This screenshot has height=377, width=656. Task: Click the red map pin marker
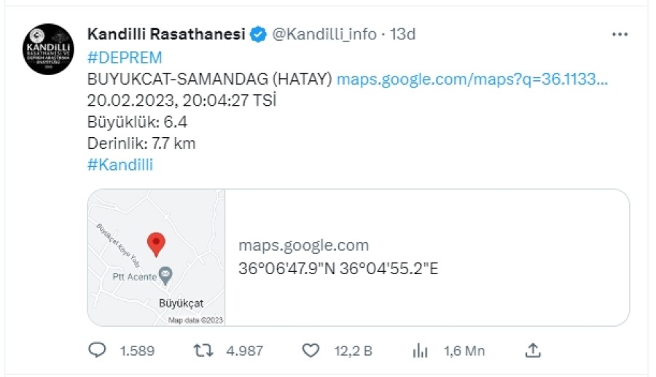156,244
